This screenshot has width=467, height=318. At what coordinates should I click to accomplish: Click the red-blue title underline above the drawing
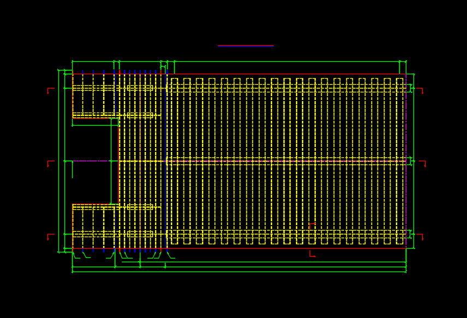pyautogui.click(x=246, y=46)
